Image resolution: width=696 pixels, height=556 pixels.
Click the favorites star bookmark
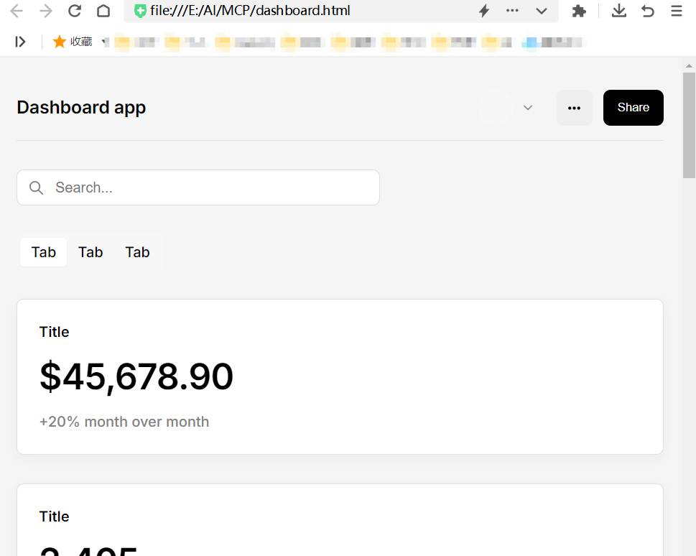(72, 42)
